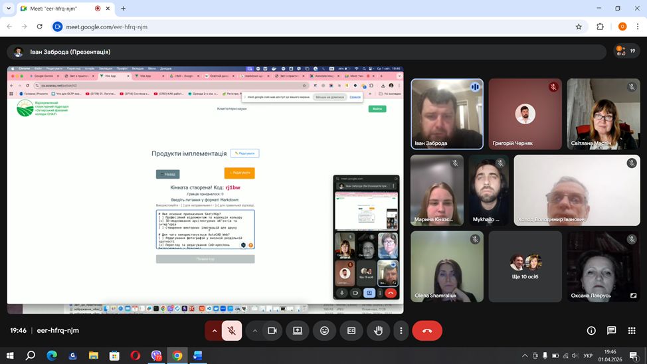Turn on captions
Viewport: 647px width, 364px height.
[x=351, y=330]
